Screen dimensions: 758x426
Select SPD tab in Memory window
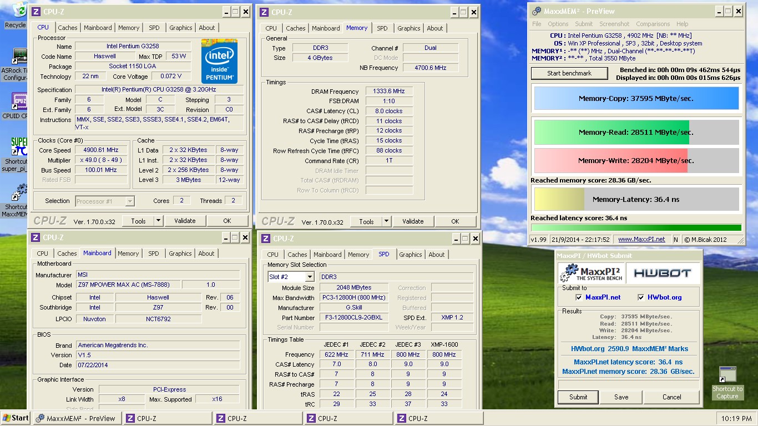point(382,28)
